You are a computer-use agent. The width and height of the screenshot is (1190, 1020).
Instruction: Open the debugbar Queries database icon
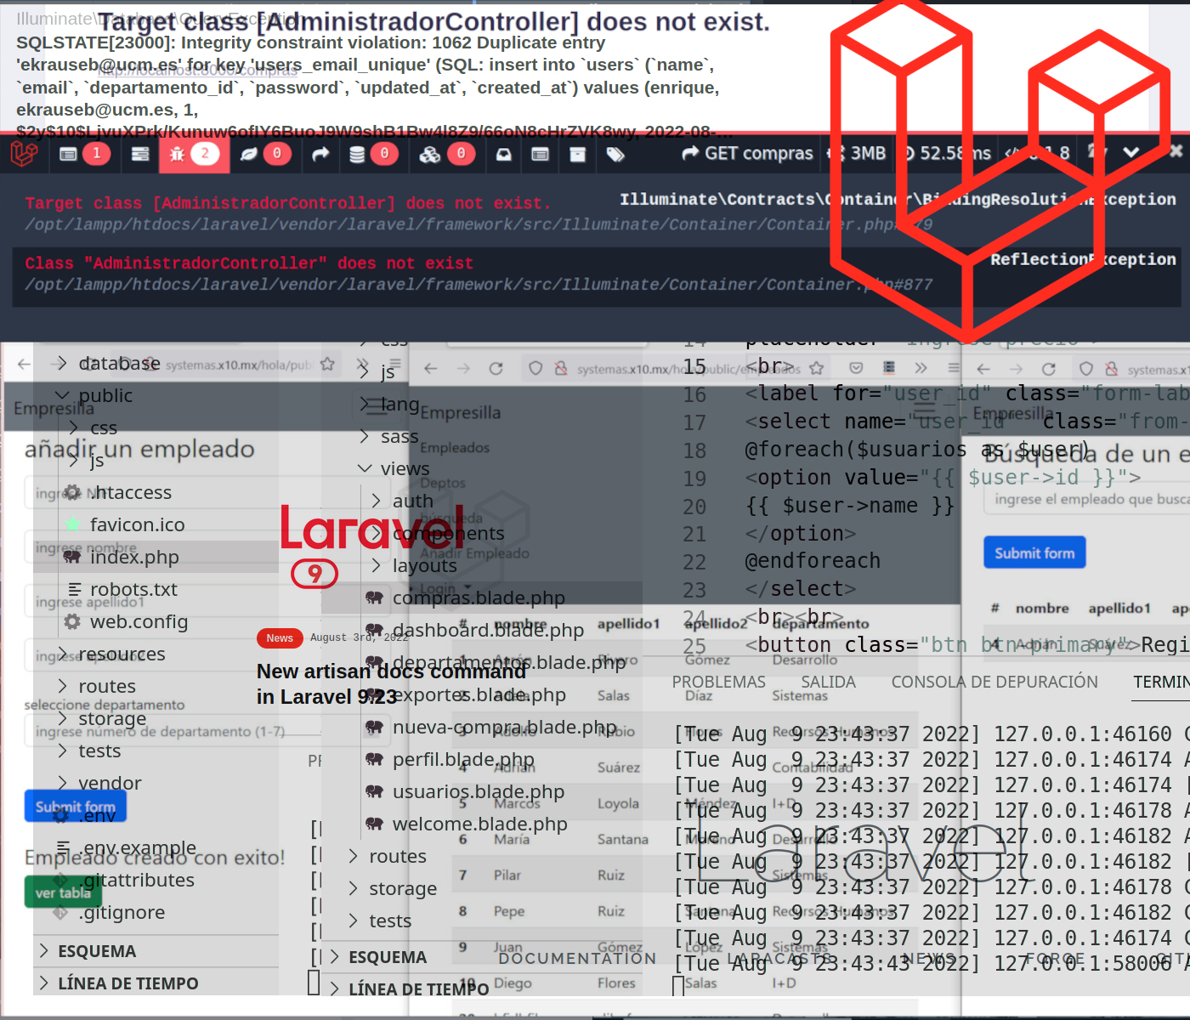[x=357, y=154]
